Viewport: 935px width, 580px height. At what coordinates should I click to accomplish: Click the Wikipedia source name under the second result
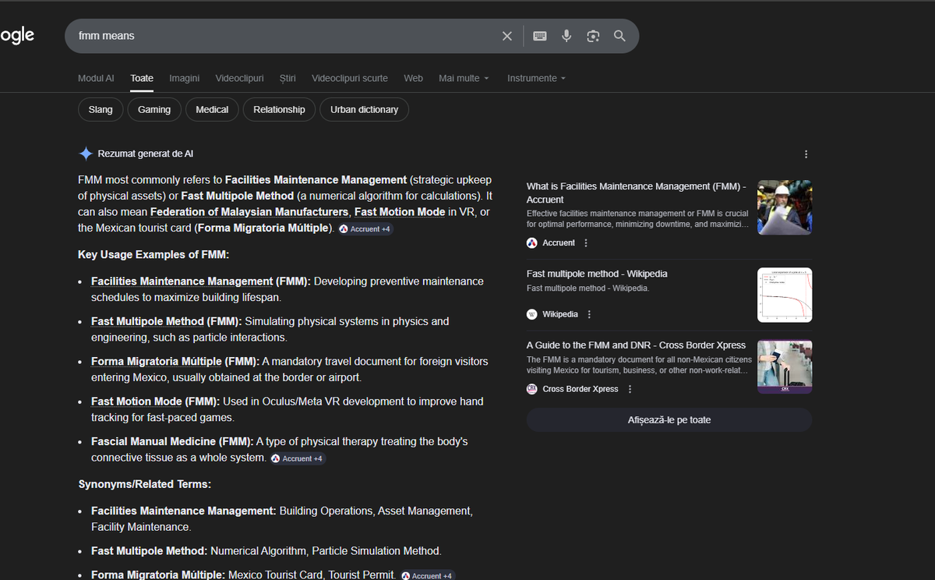560,314
